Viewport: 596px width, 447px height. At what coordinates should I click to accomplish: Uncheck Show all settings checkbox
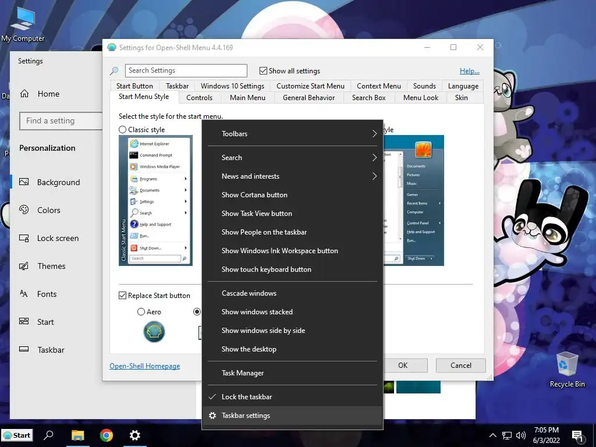263,70
